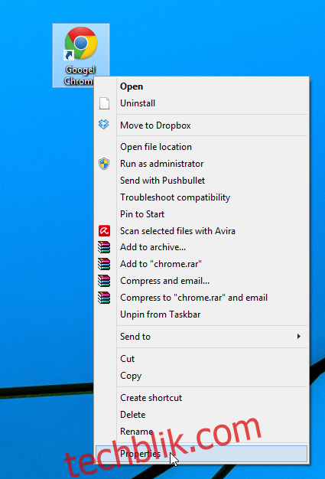Choose Scan selected files with Avira
This screenshot has height=479, width=325.
coord(201,231)
